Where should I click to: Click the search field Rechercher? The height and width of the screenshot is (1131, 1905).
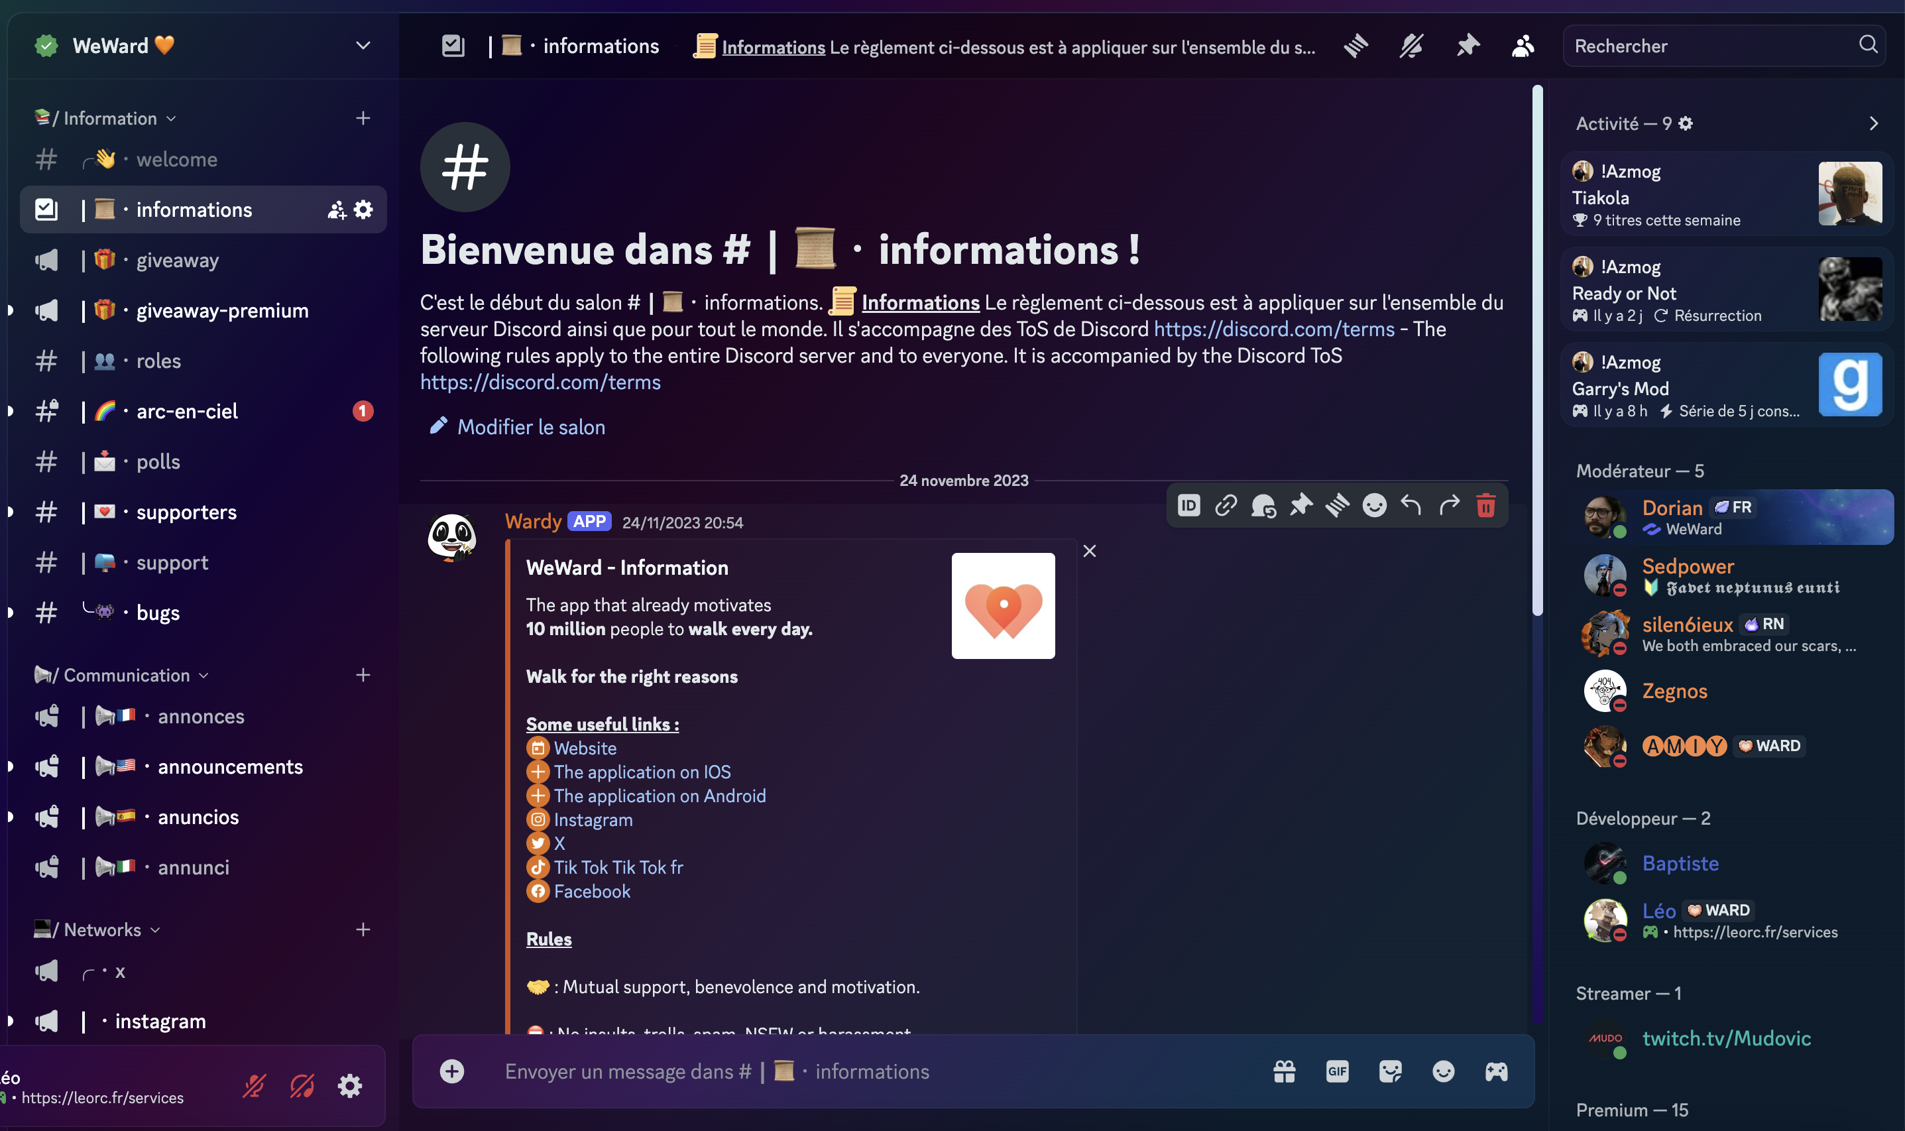1723,46
